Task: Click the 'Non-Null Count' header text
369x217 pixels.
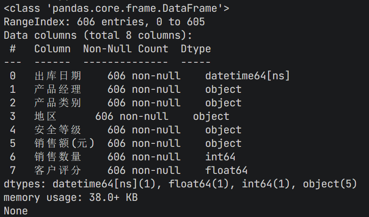Action: point(126,48)
